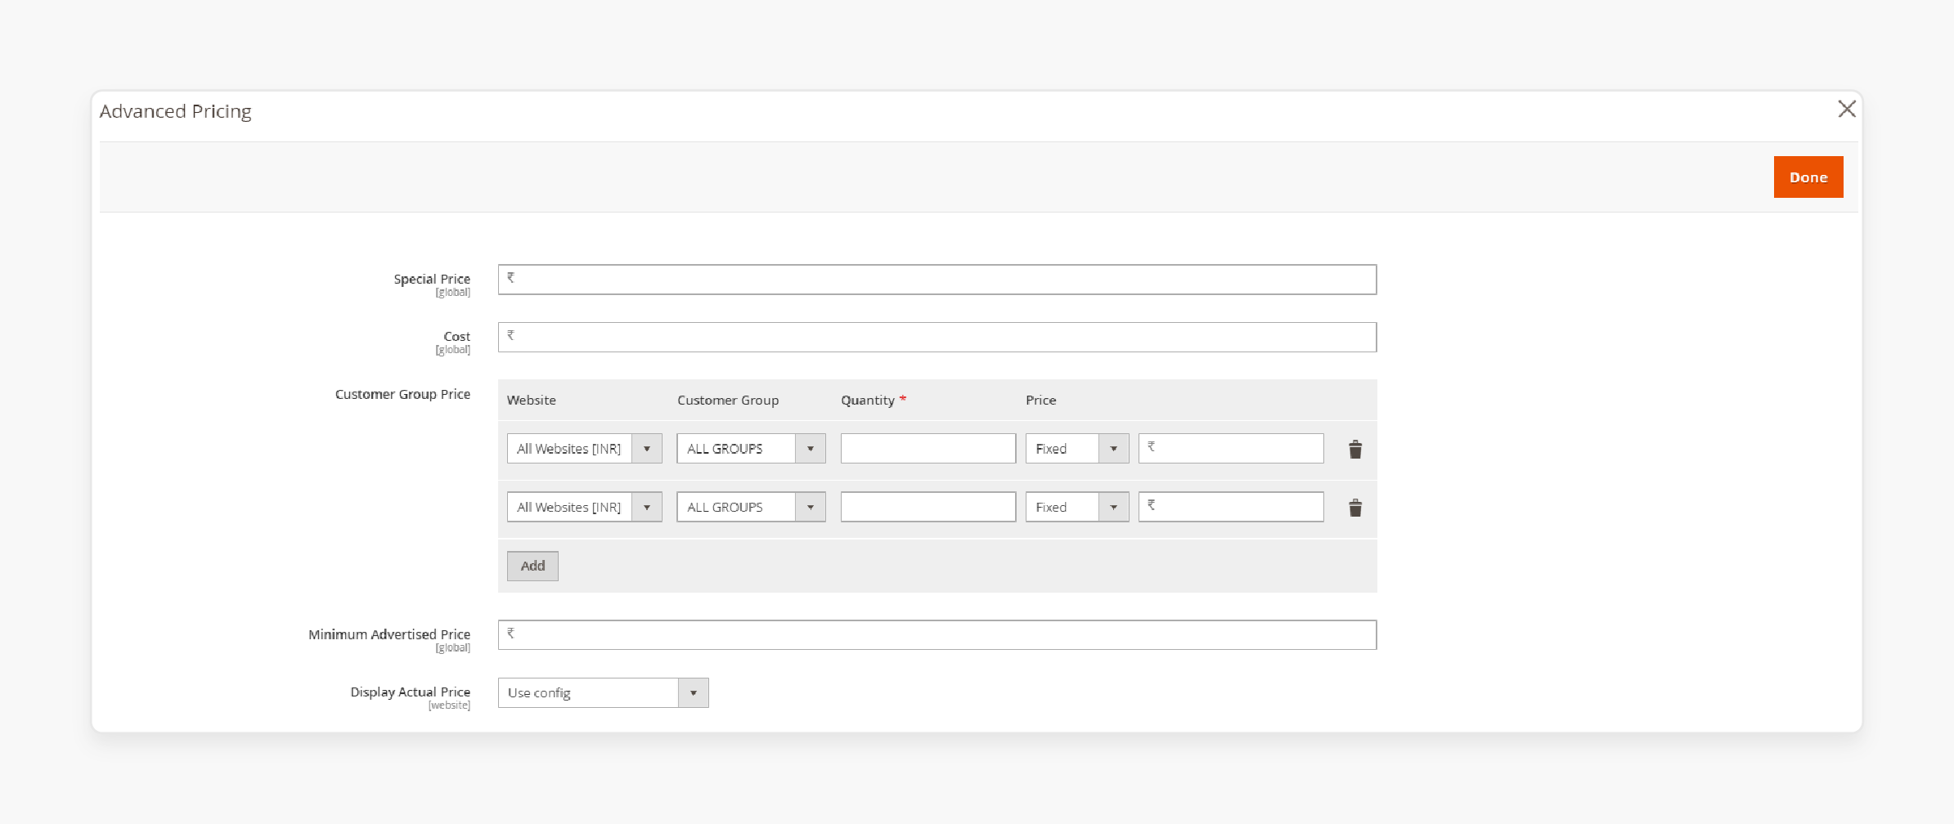Screen dimensions: 1954x824
Task: Delete the second customer group price row
Action: [1355, 508]
